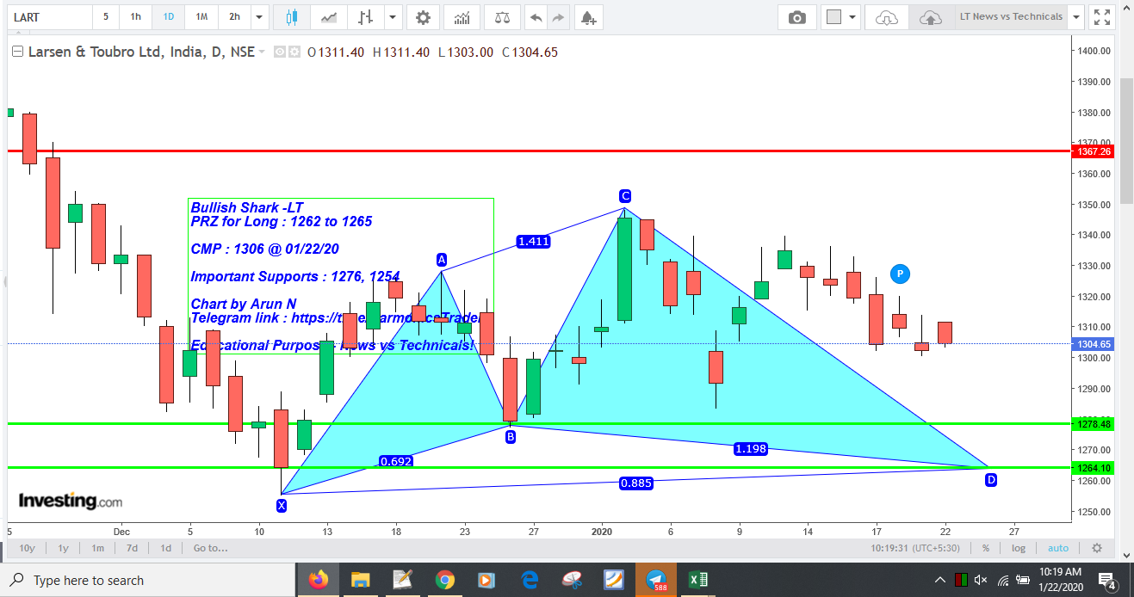Click the Go to... date button

210,548
